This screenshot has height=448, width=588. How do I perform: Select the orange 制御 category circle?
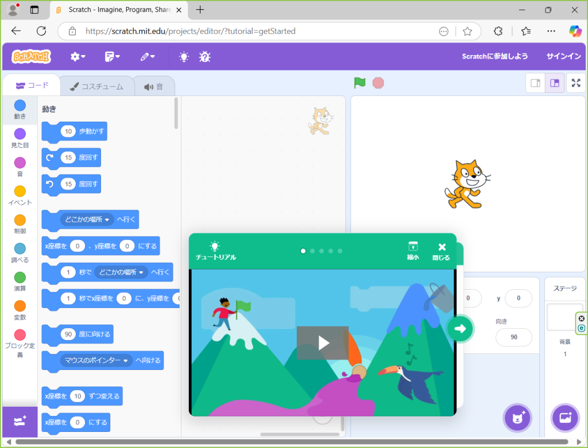[x=20, y=220]
